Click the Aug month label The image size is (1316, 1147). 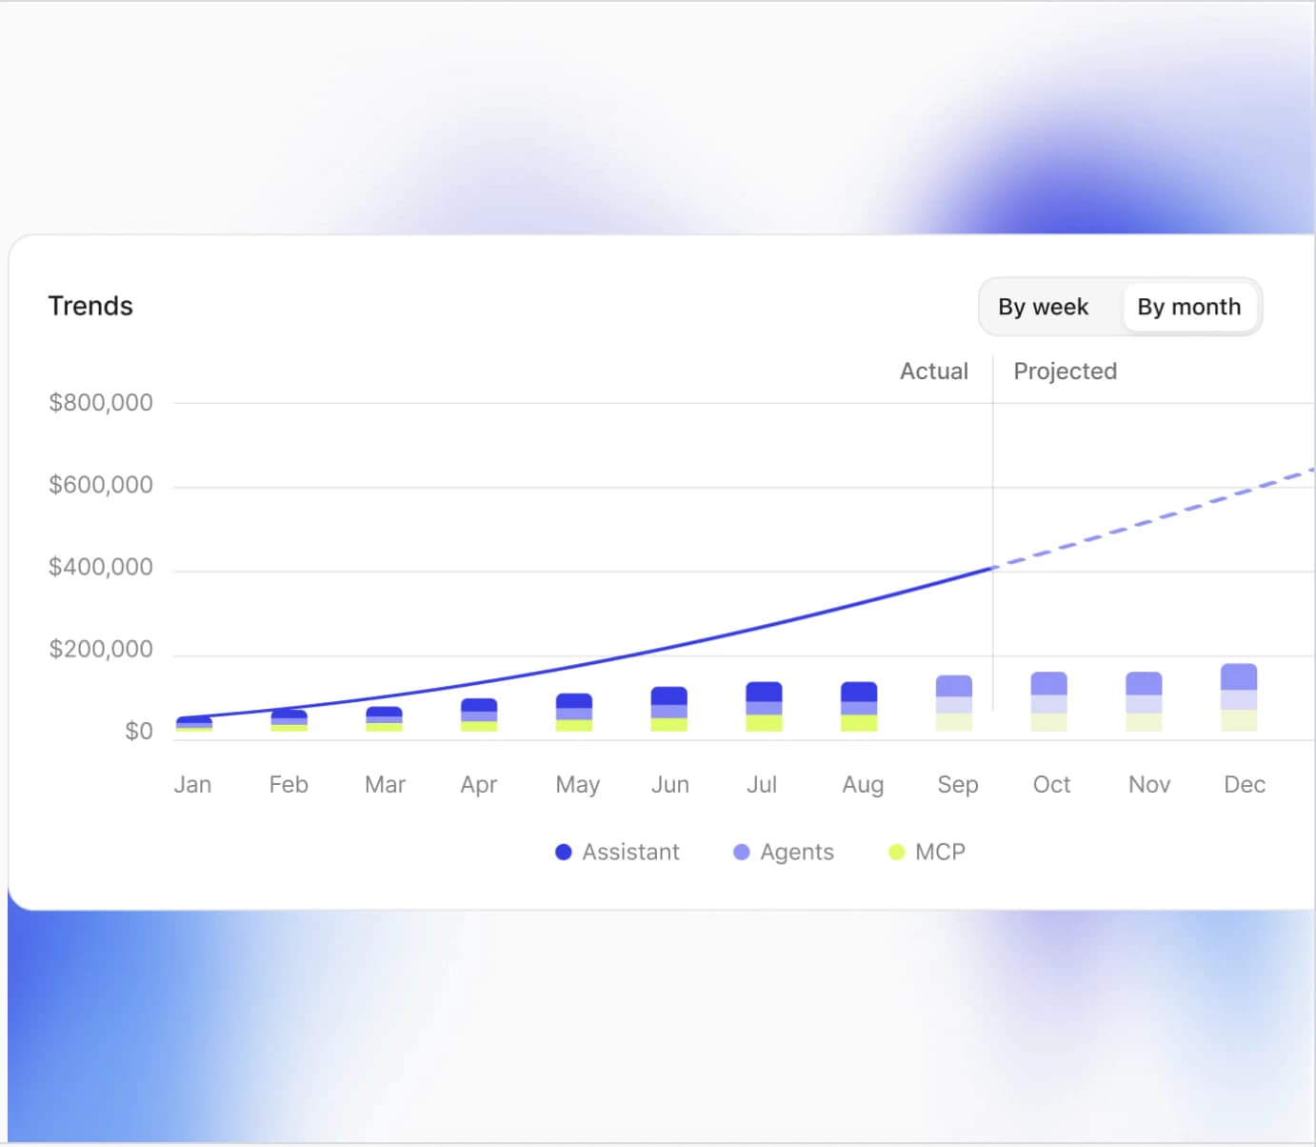coord(863,785)
